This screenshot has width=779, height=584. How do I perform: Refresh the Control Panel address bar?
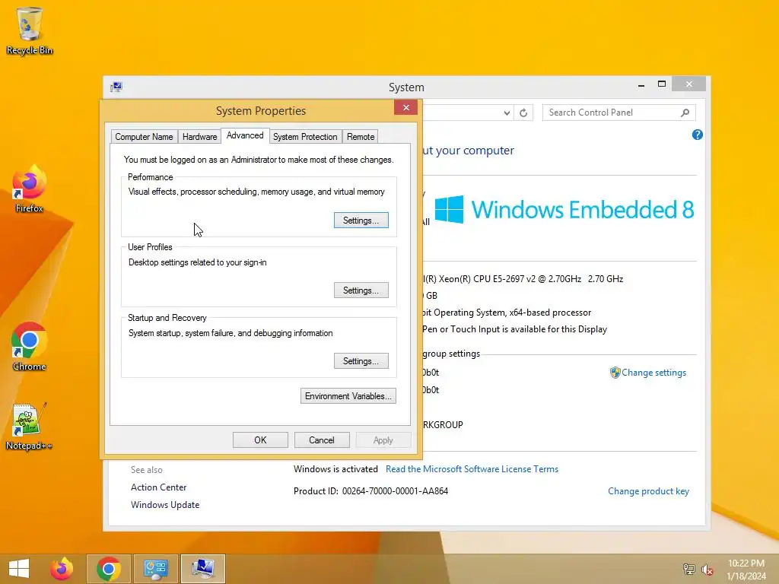(x=523, y=113)
